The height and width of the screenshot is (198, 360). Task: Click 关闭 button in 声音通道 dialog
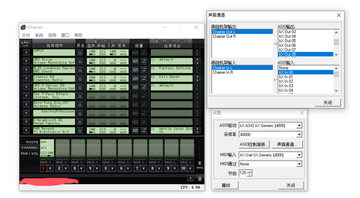[328, 103]
